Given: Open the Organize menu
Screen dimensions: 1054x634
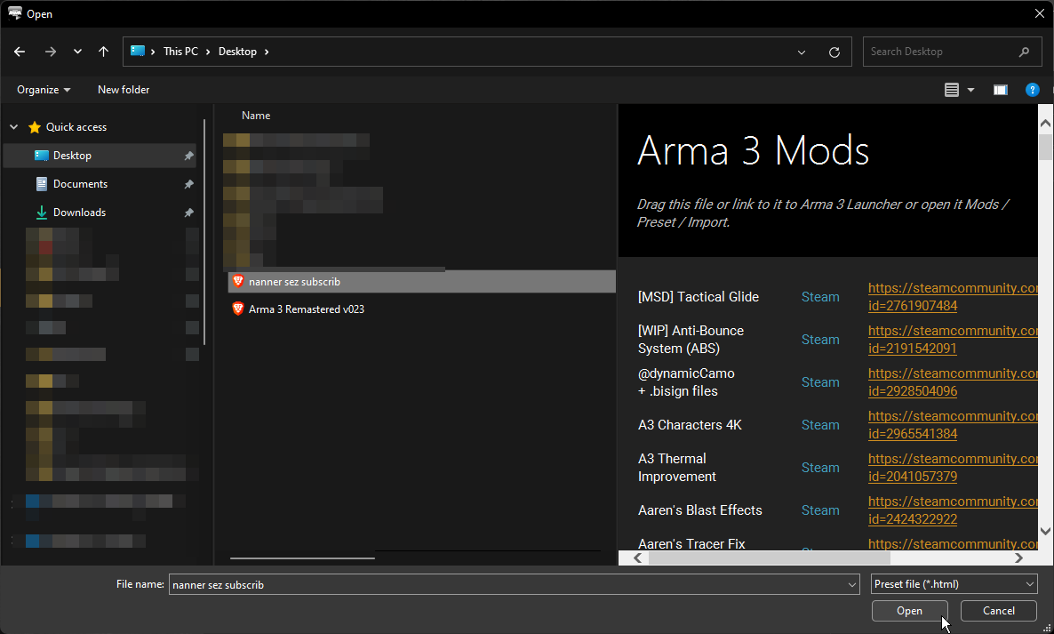Looking at the screenshot, I should pos(44,90).
